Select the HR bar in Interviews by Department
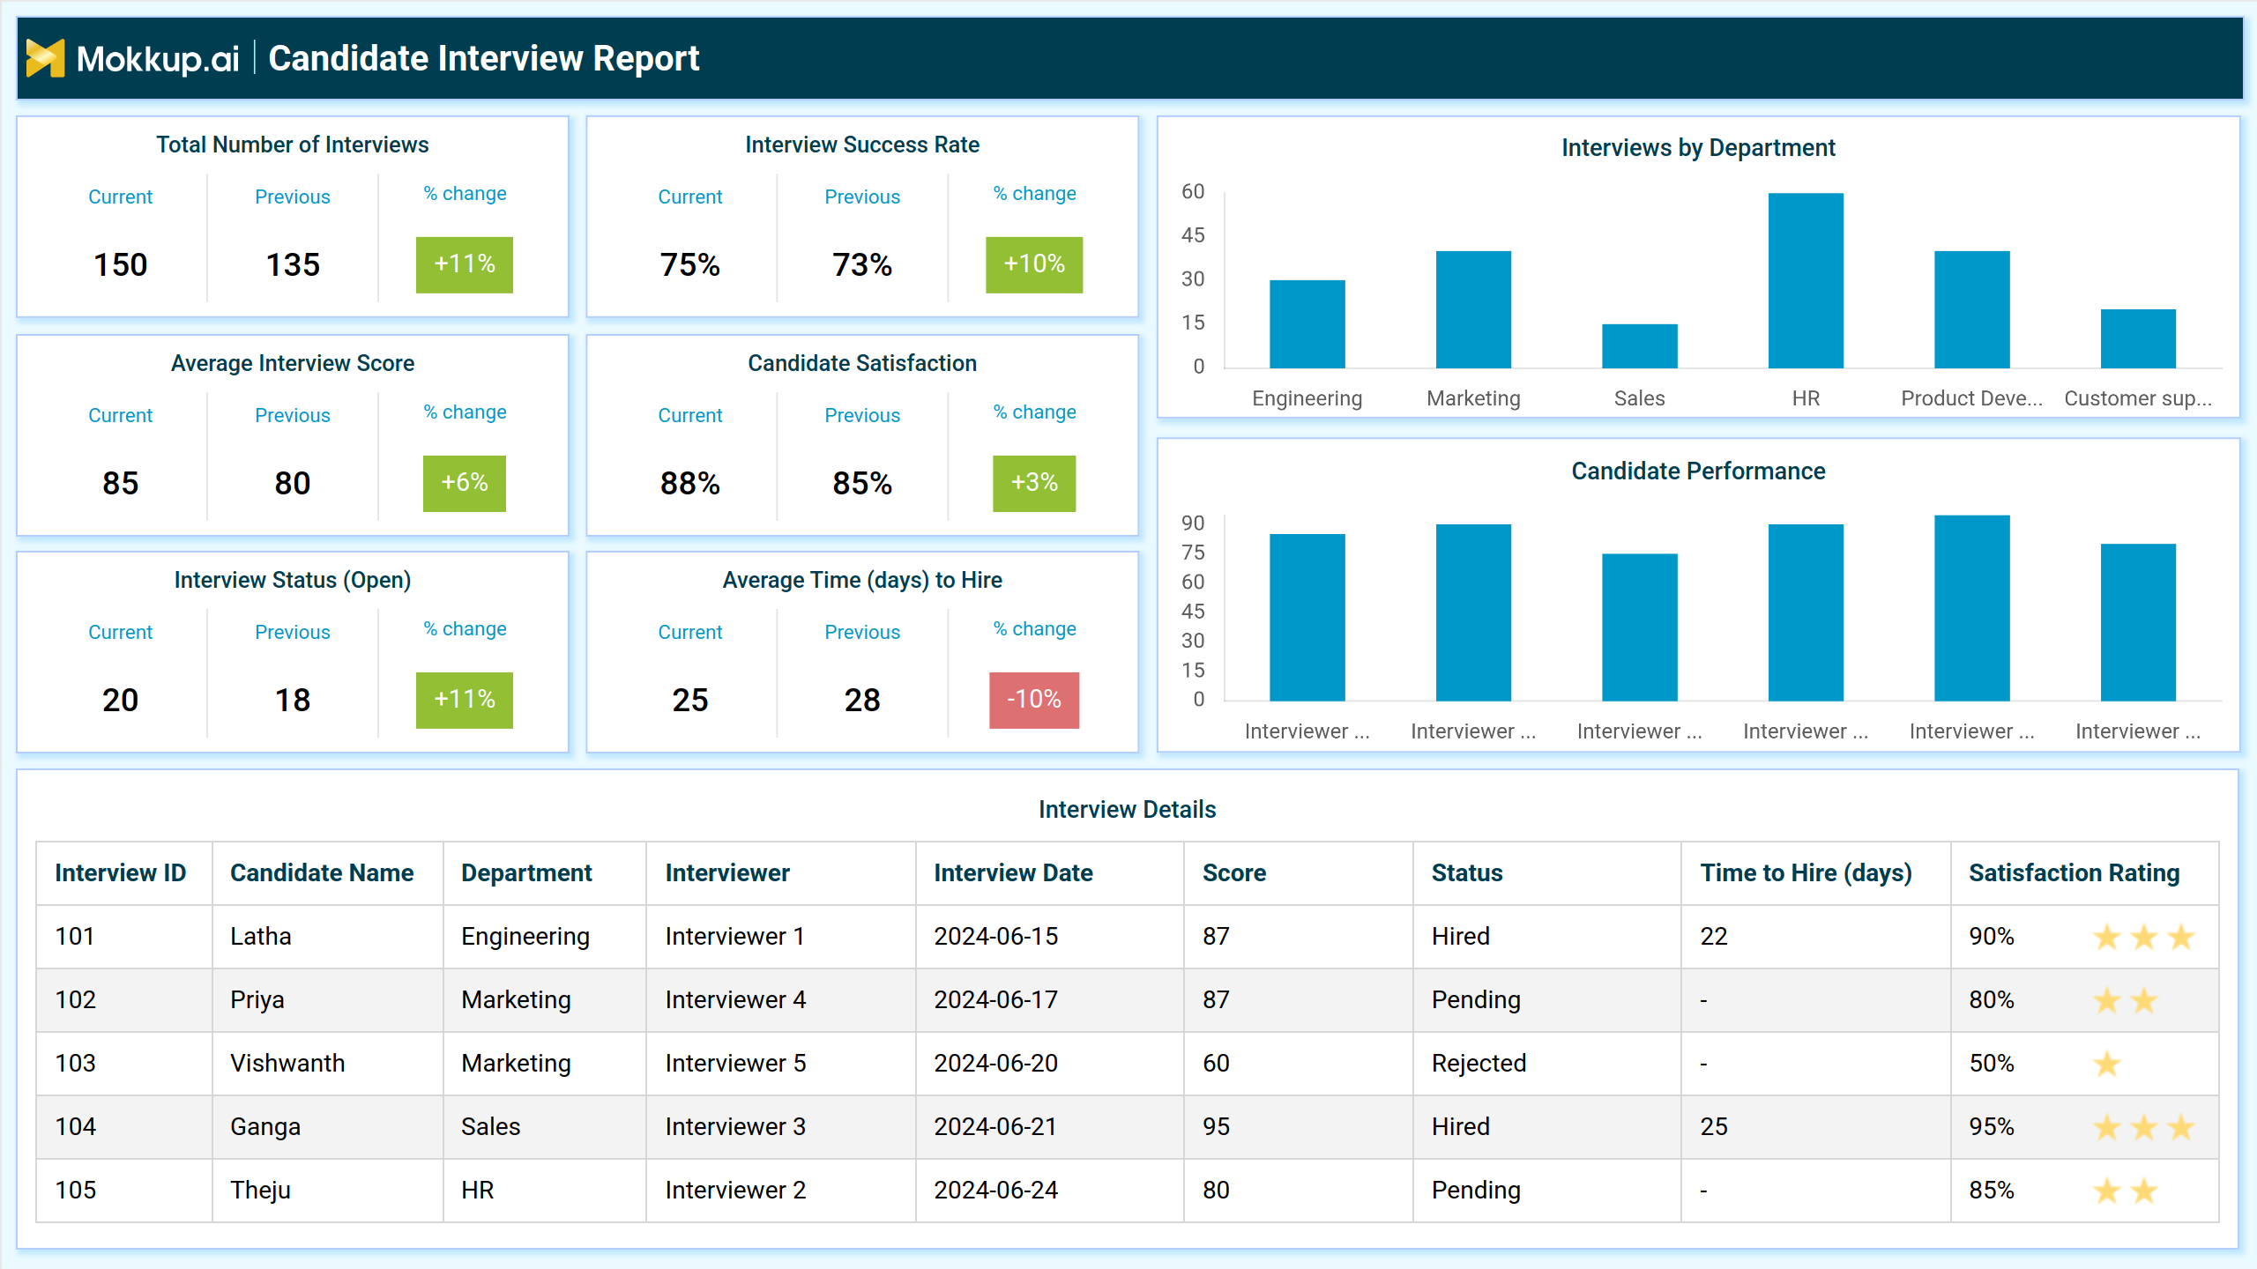This screenshot has width=2257, height=1269. coord(1806,280)
